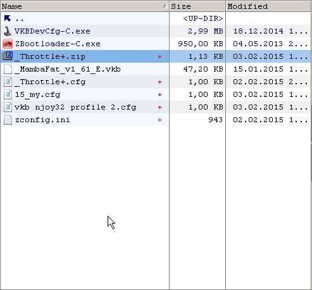Click the _Throttle+.zip archive icon
Image resolution: width=312 pixels, height=290 pixels.
tap(8, 56)
